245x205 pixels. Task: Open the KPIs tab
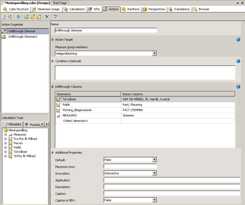94,9
